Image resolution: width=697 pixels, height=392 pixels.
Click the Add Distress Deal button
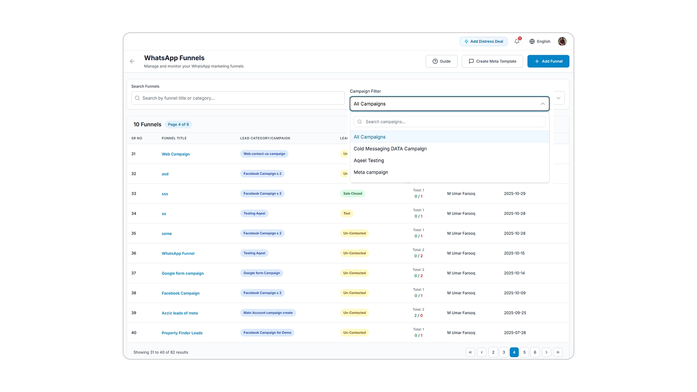click(484, 41)
